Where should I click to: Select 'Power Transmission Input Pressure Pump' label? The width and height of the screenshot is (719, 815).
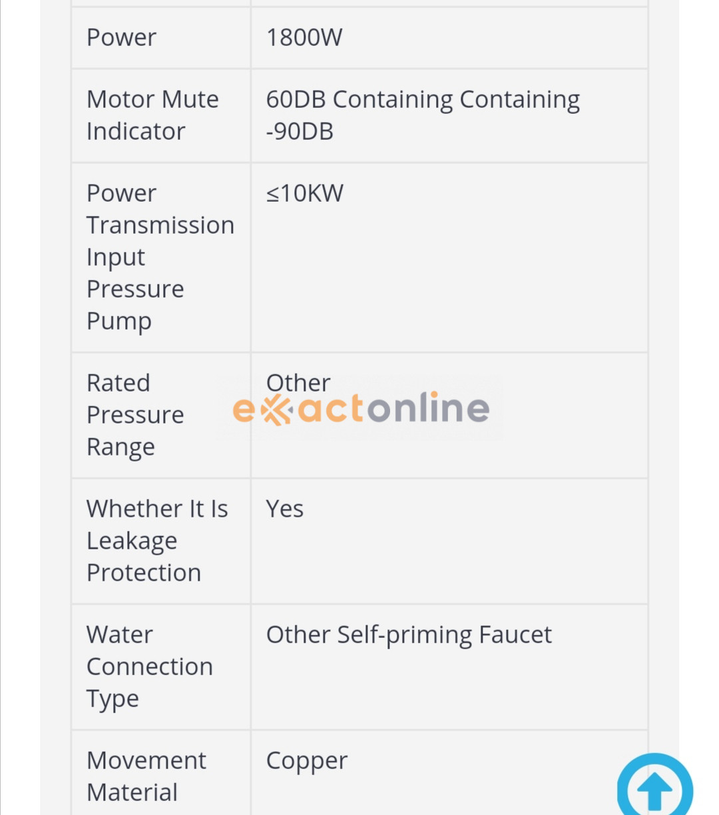click(x=160, y=257)
